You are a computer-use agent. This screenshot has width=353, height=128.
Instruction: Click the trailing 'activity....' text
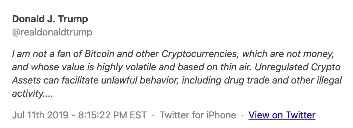coord(32,94)
